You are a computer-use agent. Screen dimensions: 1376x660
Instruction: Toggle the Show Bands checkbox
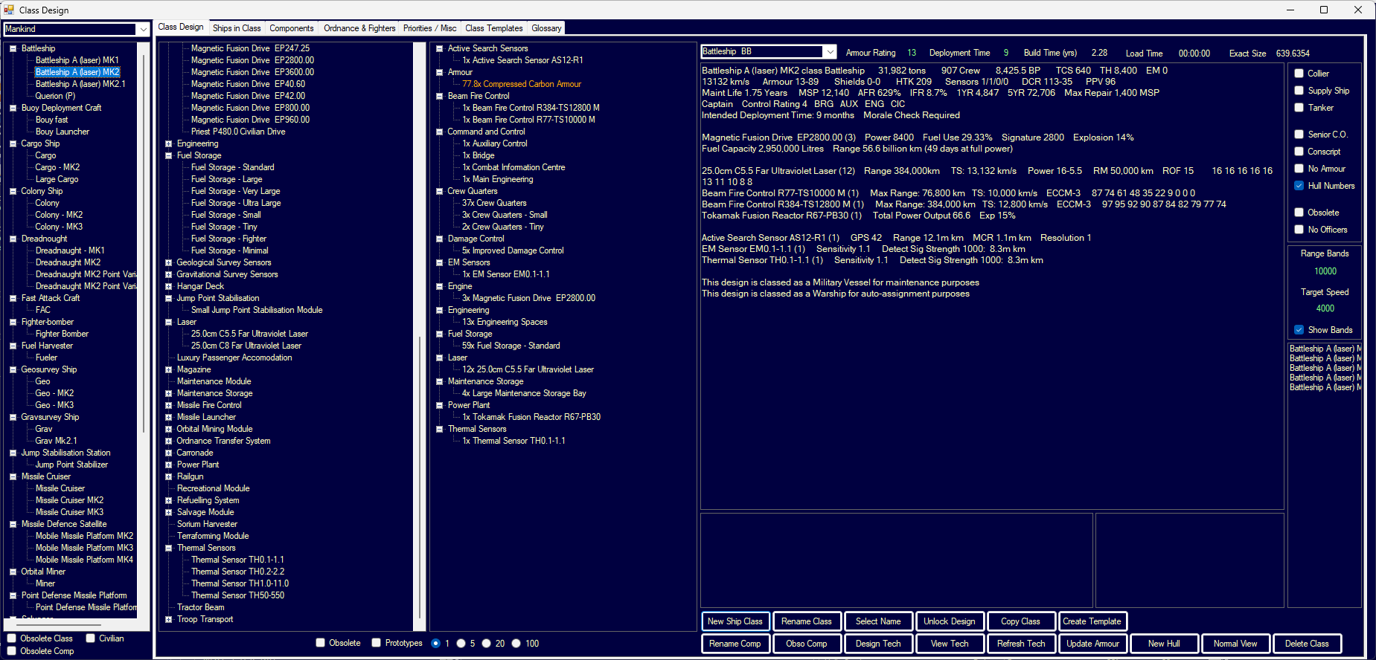click(x=1299, y=330)
